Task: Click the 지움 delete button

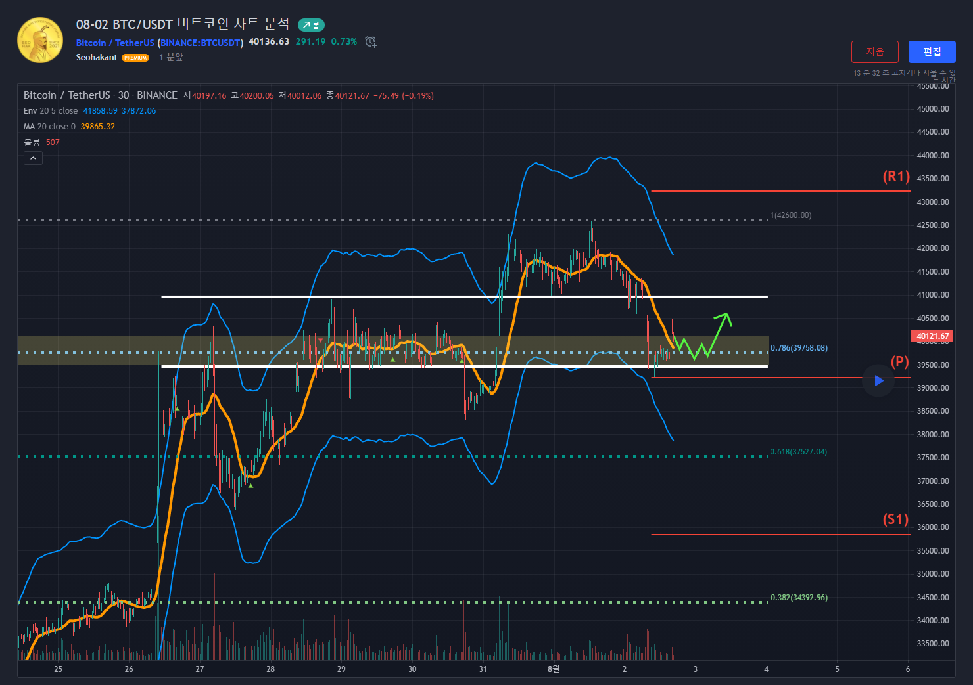Action: point(874,52)
